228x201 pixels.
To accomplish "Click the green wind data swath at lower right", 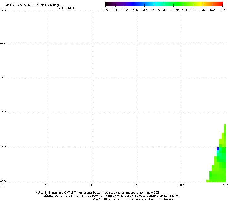I will pos(220,168).
